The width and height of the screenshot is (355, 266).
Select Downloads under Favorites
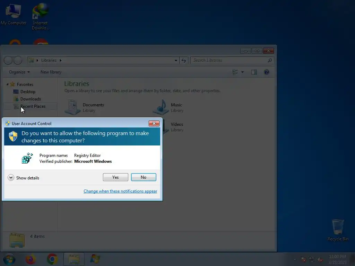tap(31, 99)
